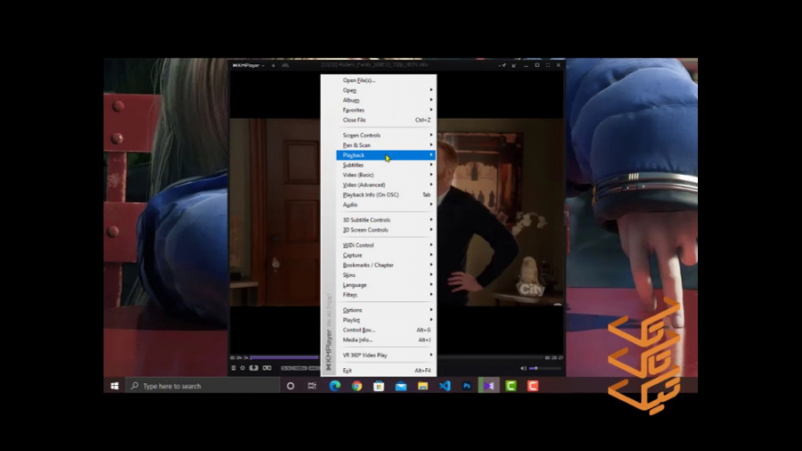Click the URL button in KMPlayer title bar
This screenshot has height=451, width=802.
[x=285, y=65]
